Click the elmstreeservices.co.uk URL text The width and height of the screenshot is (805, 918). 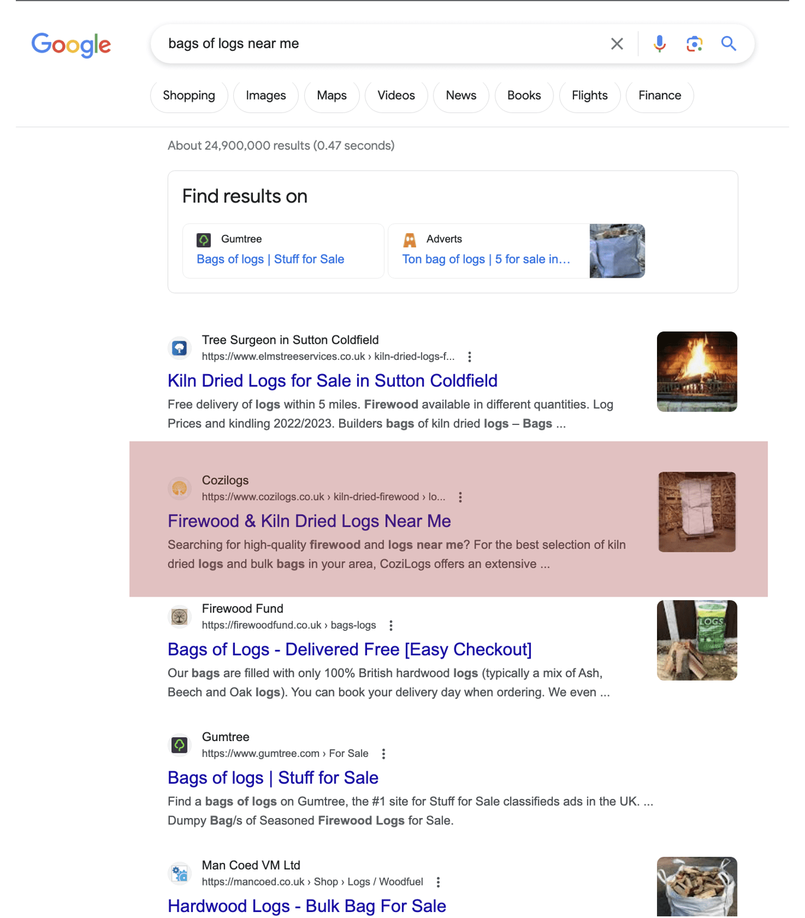(328, 356)
